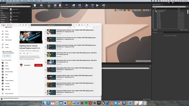189x106 pixels.
Task: Click the Play button in Unreal toolbar
Action: click(x=97, y=6)
